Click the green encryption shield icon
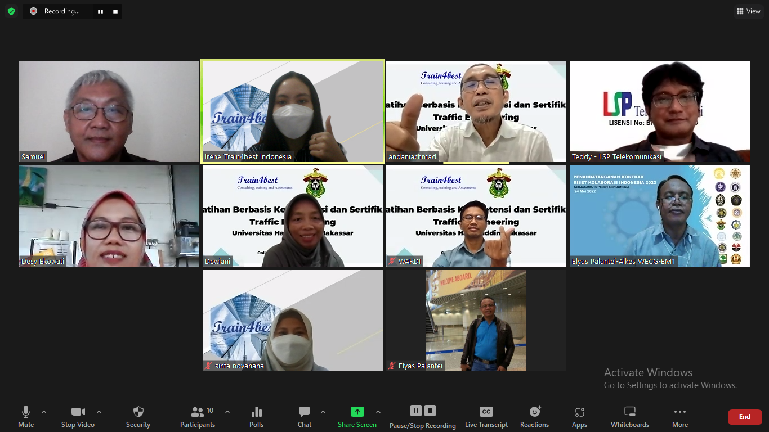769x432 pixels. click(11, 11)
